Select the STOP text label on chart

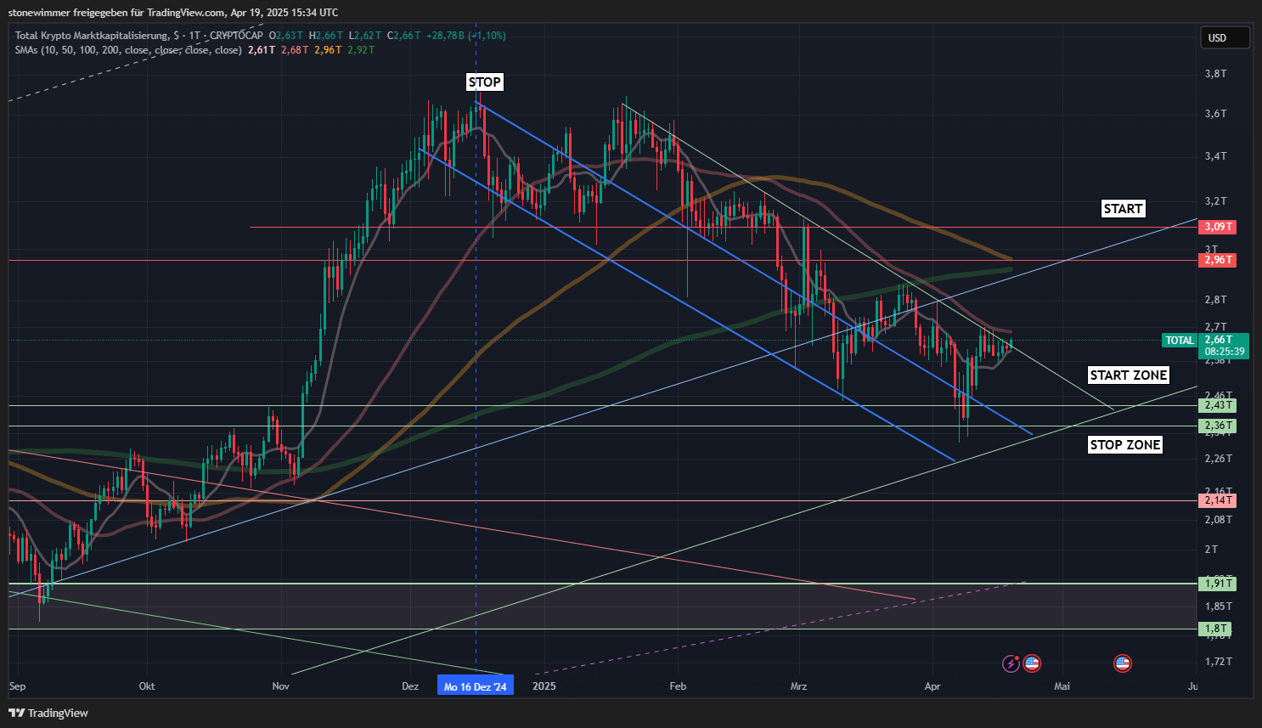pos(485,82)
